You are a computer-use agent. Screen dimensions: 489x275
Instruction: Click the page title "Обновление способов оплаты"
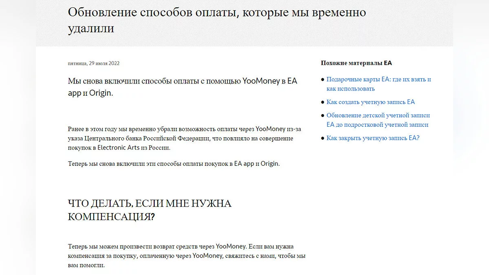[x=217, y=20]
